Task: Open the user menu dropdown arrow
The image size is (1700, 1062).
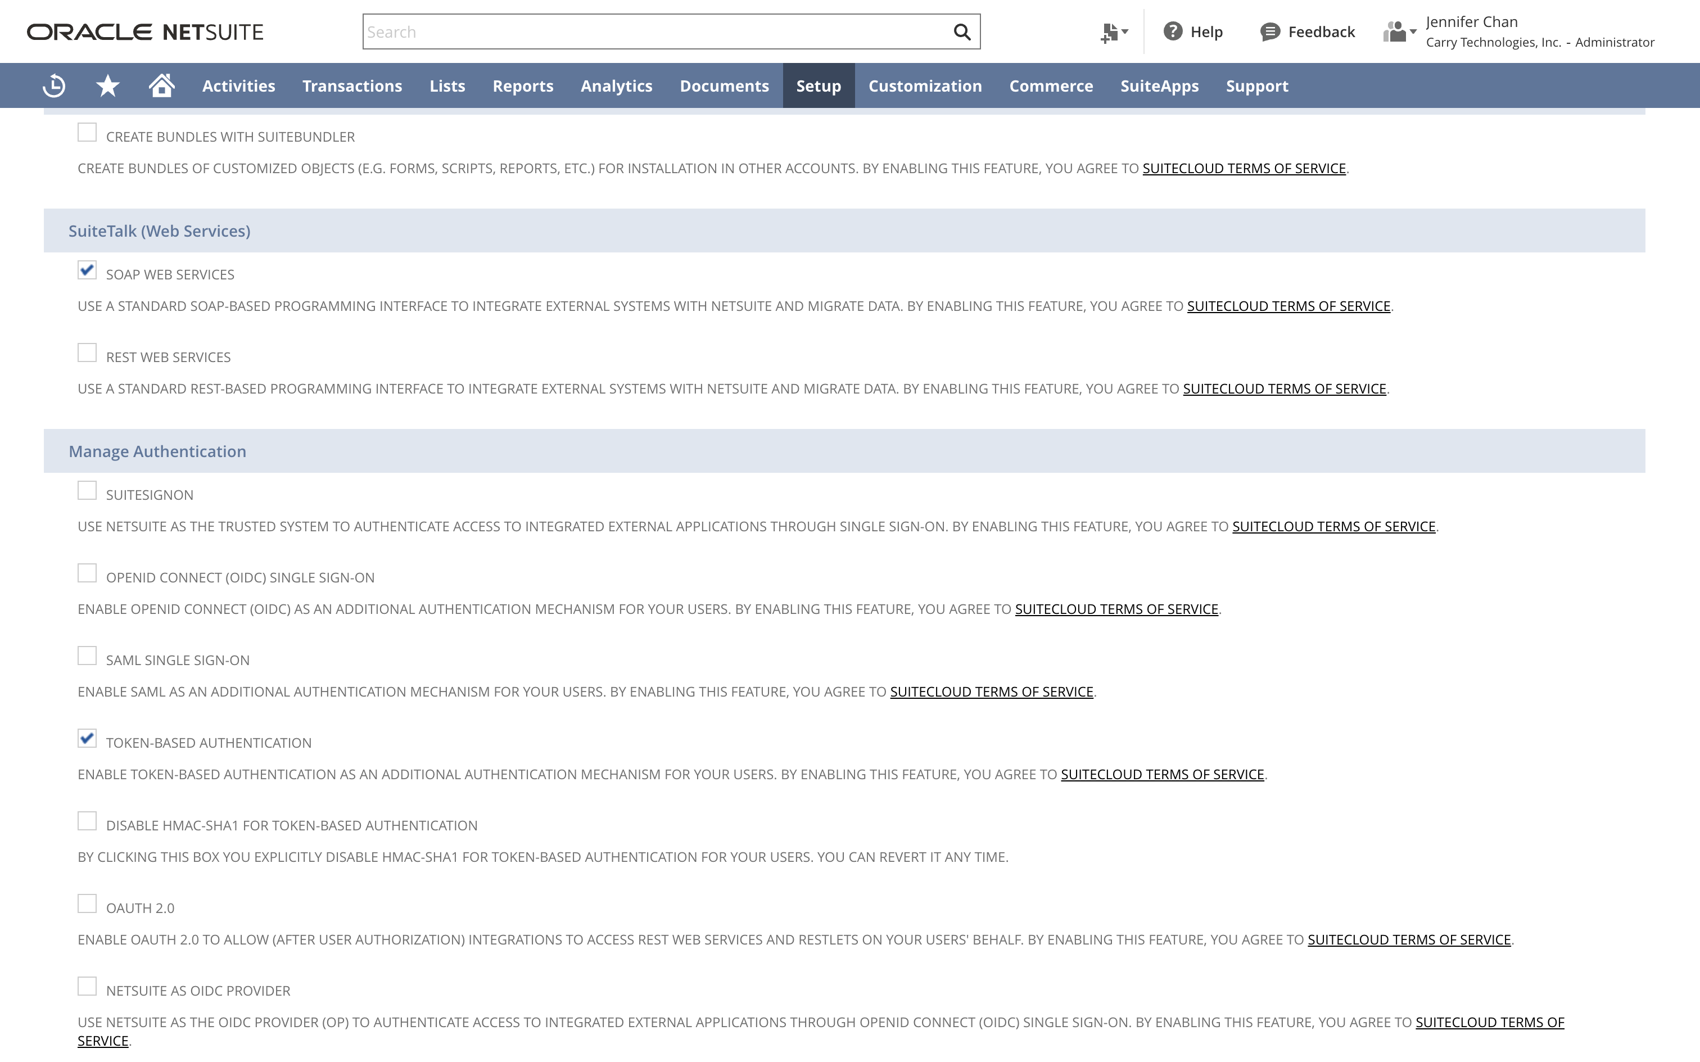Action: pos(1414,32)
